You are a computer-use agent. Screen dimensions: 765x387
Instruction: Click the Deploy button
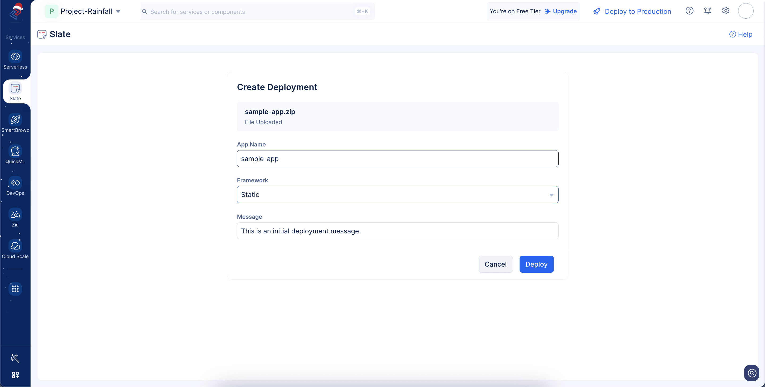pyautogui.click(x=536, y=264)
